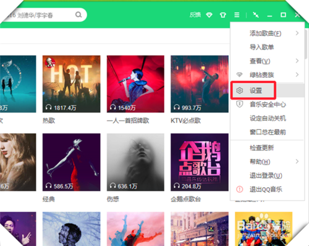Click the KTV必点歌 title text
Viewport: 309px width, 246px height.
click(186, 121)
